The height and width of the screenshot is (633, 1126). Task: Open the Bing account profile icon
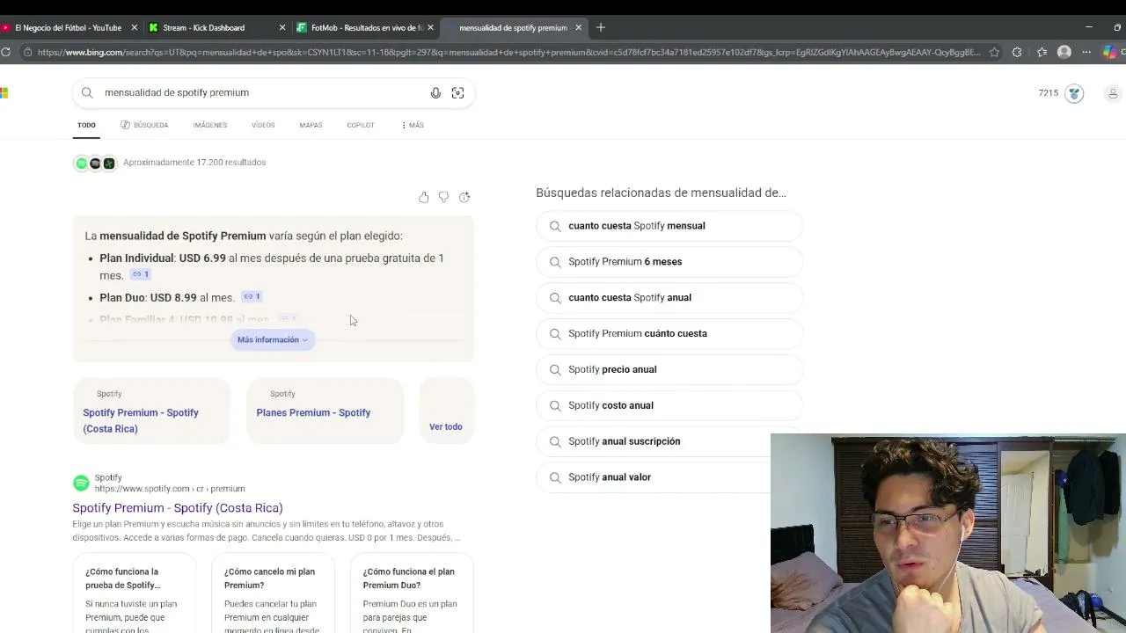[x=1113, y=93]
